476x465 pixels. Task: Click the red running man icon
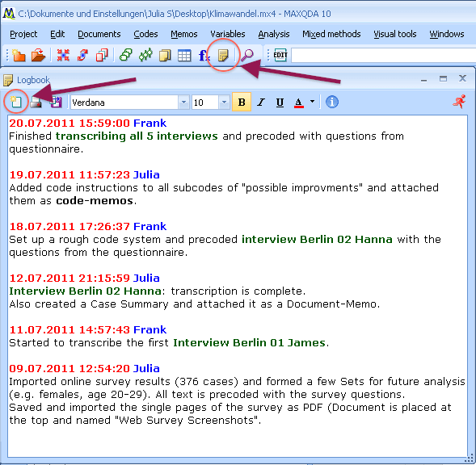tap(459, 101)
